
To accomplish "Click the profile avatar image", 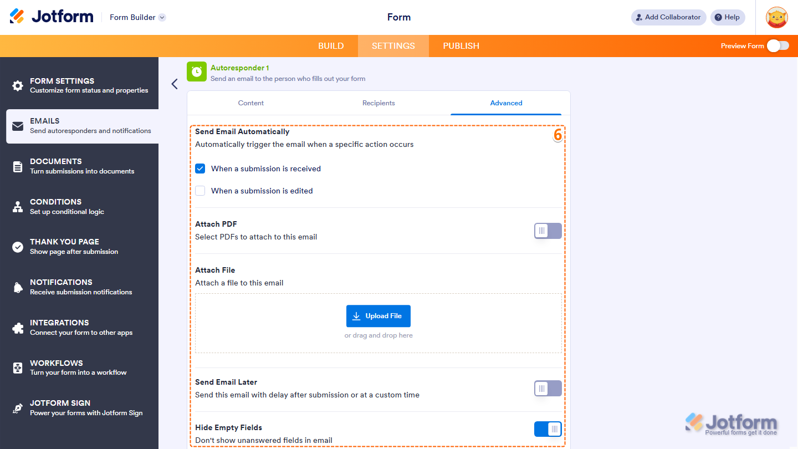I will click(777, 17).
